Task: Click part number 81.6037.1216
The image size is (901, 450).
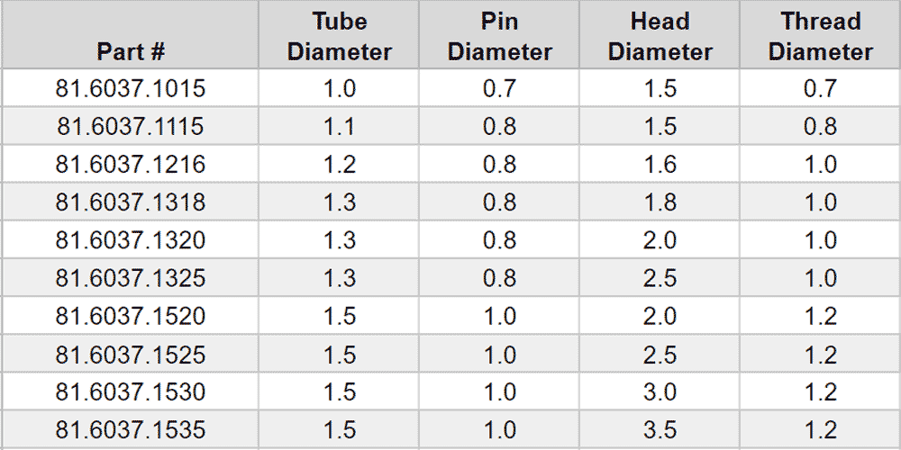Action: tap(131, 164)
